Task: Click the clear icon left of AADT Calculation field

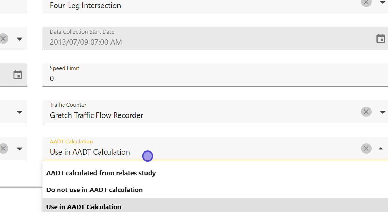Action: click(3, 149)
